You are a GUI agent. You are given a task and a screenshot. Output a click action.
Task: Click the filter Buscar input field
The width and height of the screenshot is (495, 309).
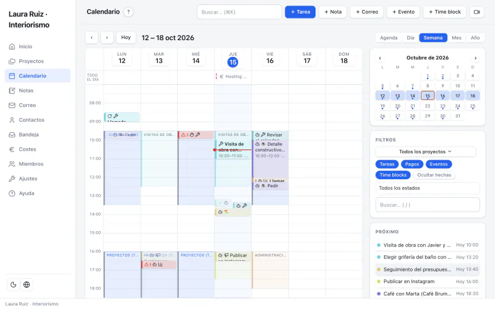click(428, 205)
